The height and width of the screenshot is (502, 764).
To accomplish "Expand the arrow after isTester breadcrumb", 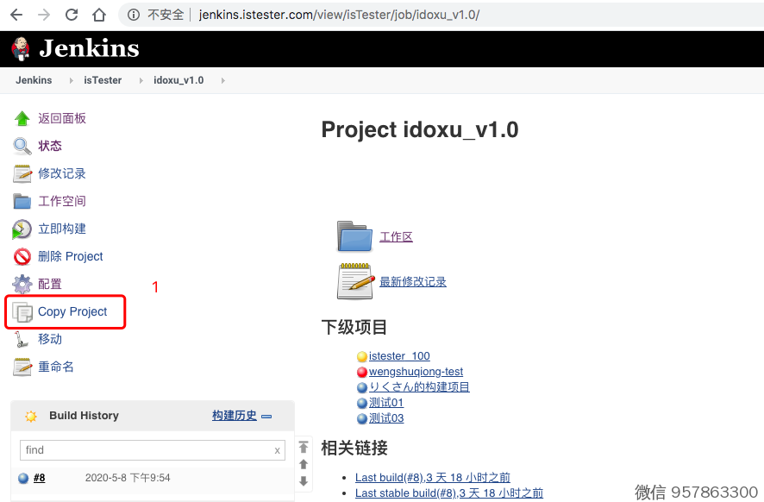I will (141, 80).
